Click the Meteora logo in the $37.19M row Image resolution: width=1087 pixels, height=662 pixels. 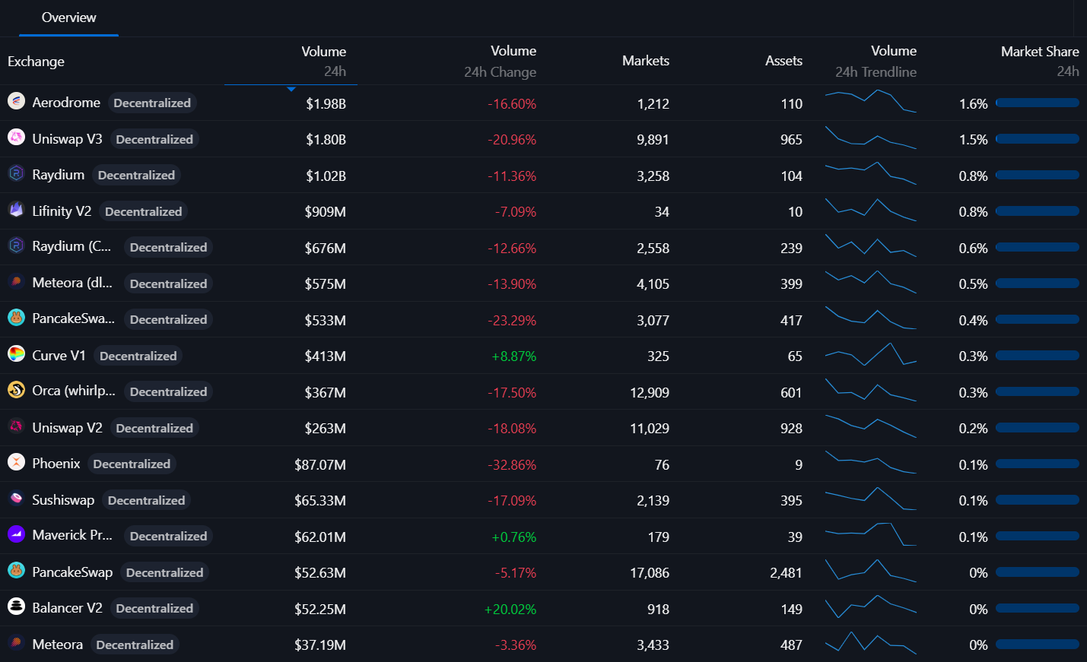click(16, 642)
